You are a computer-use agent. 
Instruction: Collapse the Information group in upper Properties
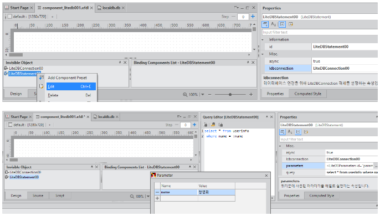pyautogui.click(x=263, y=39)
